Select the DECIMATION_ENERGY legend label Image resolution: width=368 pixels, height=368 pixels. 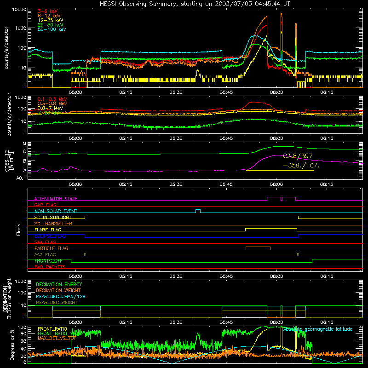(x=59, y=284)
